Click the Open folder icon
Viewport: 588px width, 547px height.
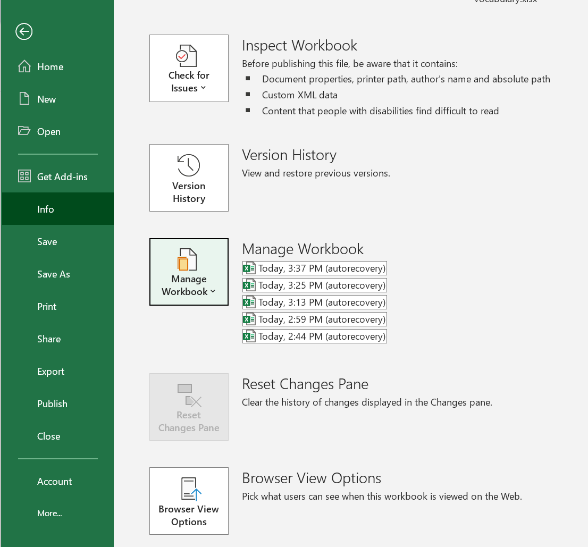point(24,131)
